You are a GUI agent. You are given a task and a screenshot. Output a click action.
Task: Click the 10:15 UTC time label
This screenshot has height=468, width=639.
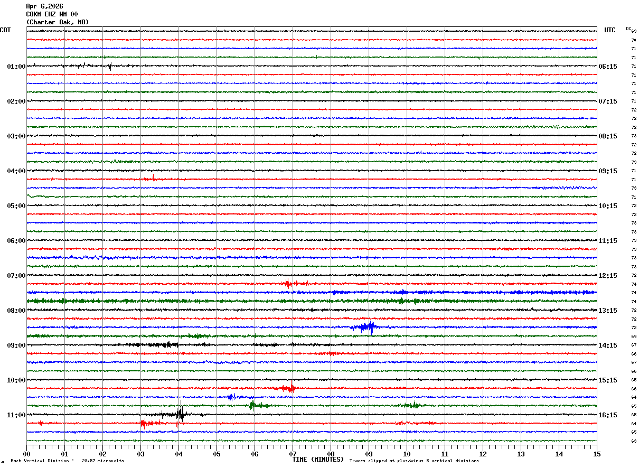(x=608, y=206)
